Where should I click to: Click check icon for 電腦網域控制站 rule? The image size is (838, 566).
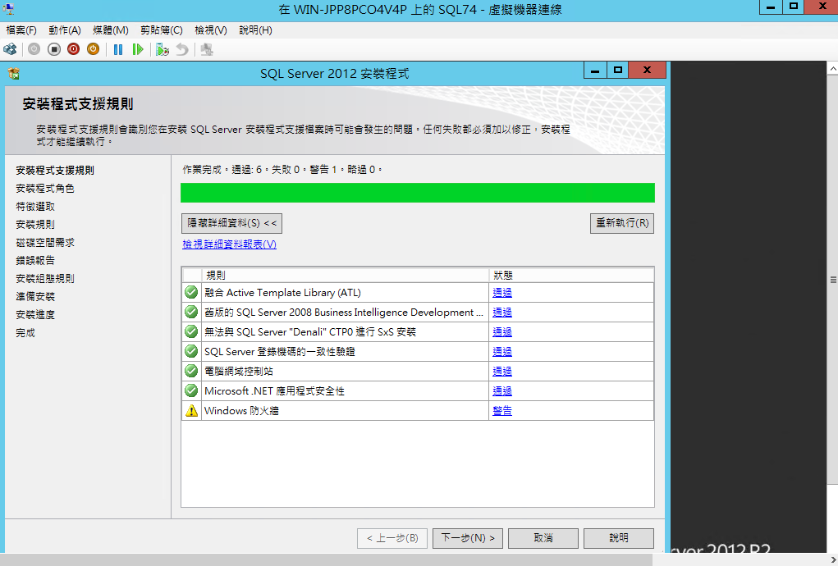[x=191, y=371]
